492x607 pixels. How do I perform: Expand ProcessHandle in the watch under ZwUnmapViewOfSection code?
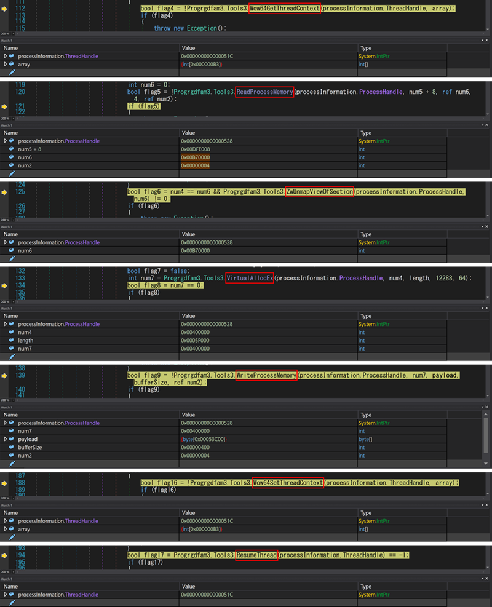tap(6, 242)
